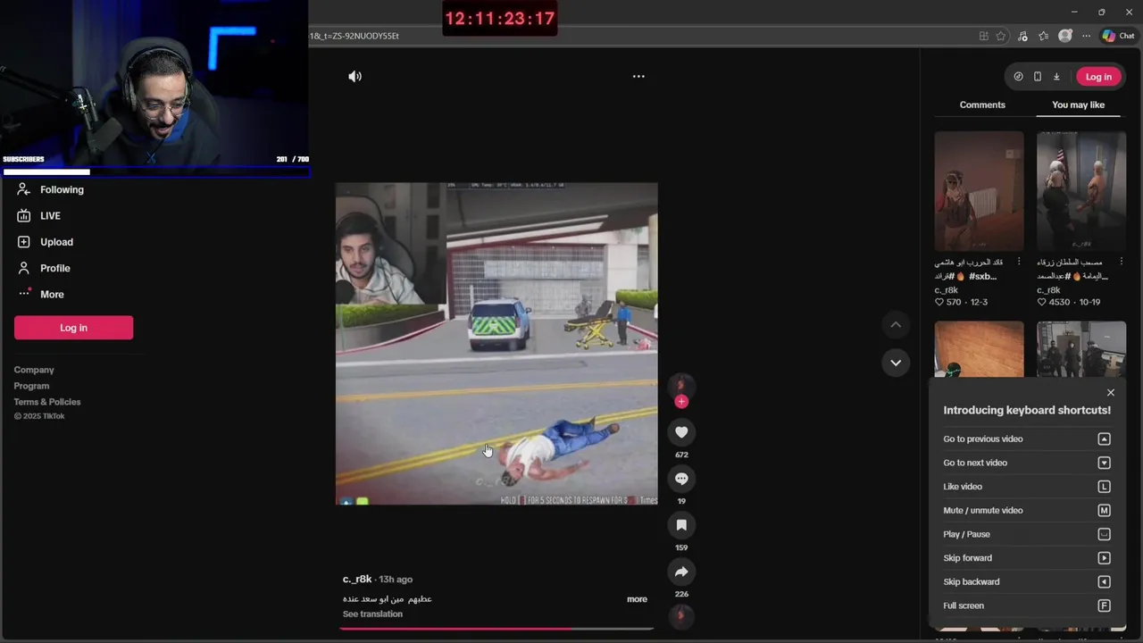Mute the video with the speaker icon
The image size is (1143, 643).
(x=355, y=77)
